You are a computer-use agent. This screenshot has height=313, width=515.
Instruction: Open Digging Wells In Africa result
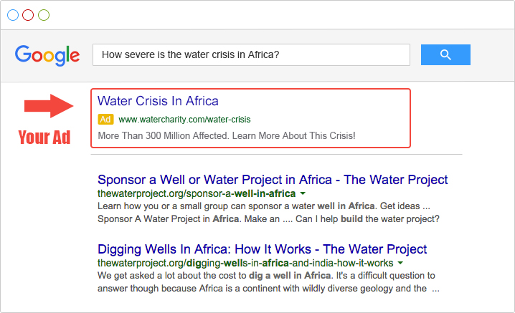pyautogui.click(x=262, y=249)
